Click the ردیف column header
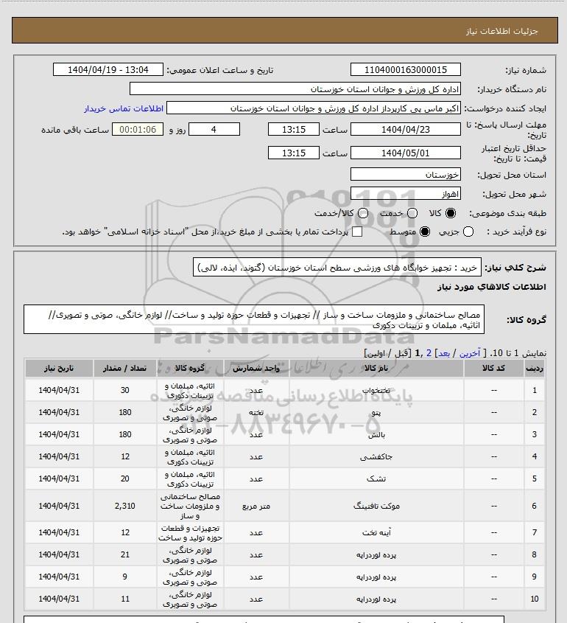 [535, 369]
